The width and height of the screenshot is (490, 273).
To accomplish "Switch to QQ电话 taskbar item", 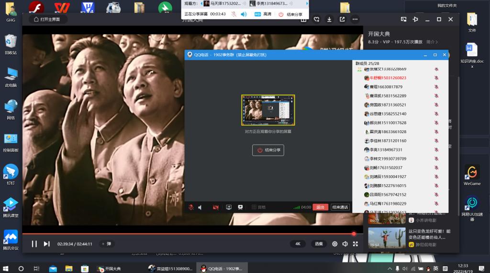I will 222,268.
